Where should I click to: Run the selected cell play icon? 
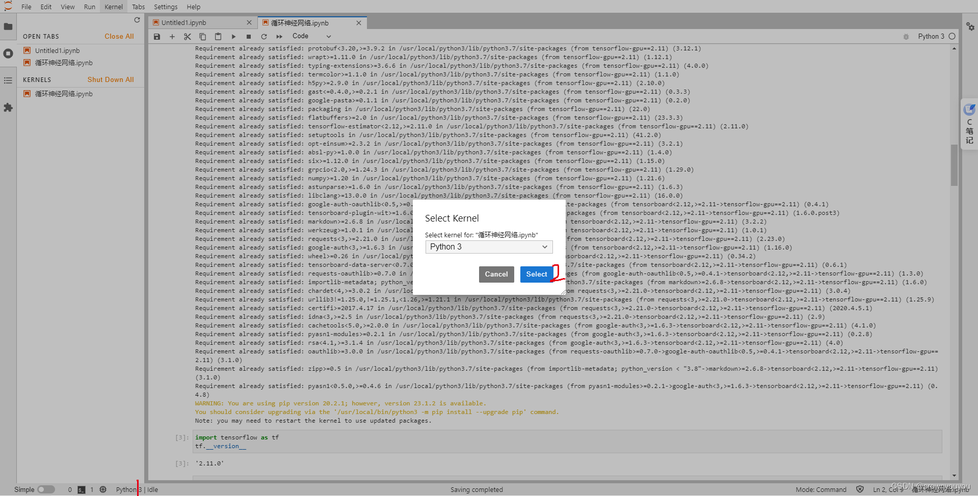pos(233,37)
